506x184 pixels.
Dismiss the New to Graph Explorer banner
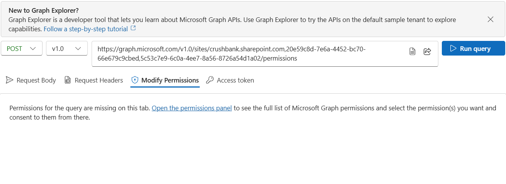pos(491,19)
